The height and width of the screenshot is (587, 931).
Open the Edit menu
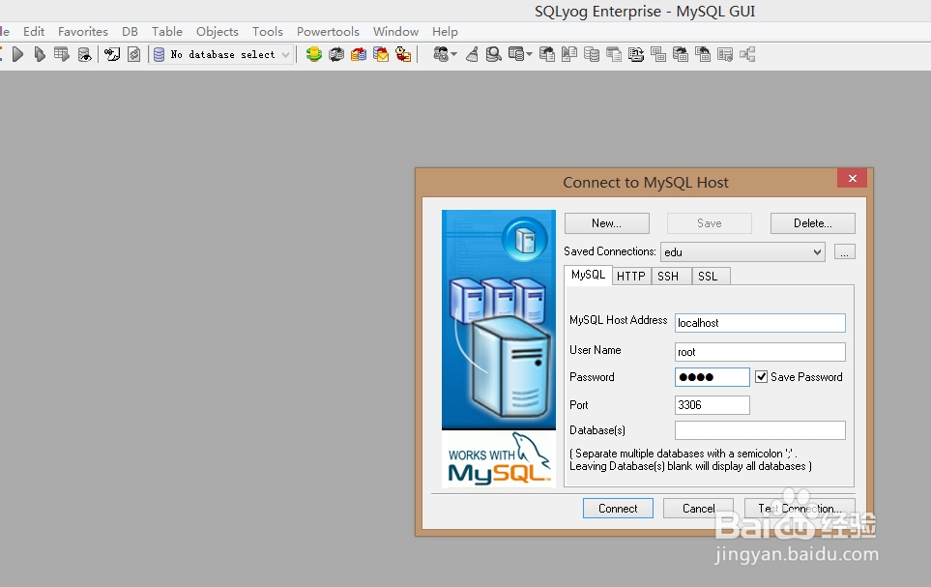pos(34,32)
